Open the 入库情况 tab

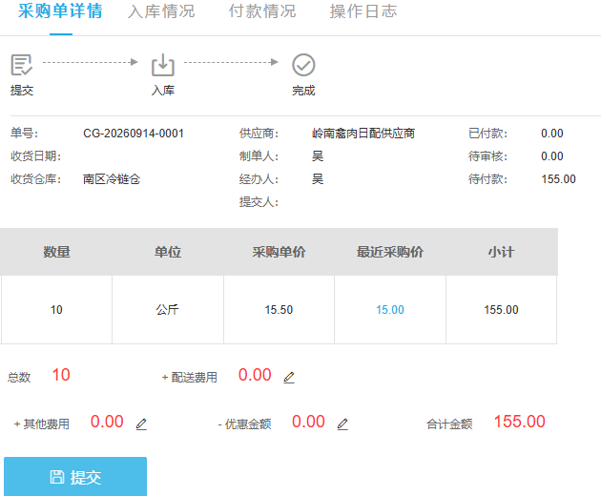161,11
